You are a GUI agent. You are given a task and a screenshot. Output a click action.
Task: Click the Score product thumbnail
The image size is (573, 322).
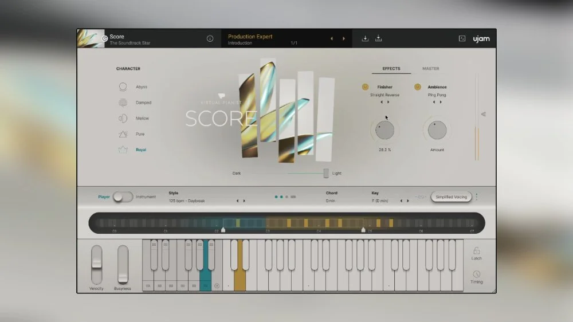[91, 38]
